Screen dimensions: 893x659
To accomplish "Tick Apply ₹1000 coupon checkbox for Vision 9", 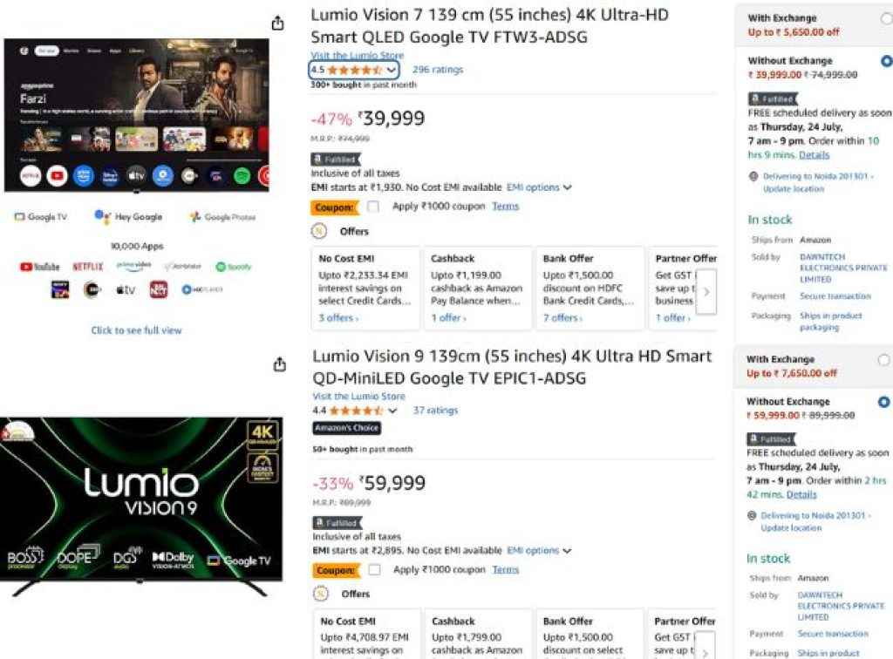I will (373, 569).
